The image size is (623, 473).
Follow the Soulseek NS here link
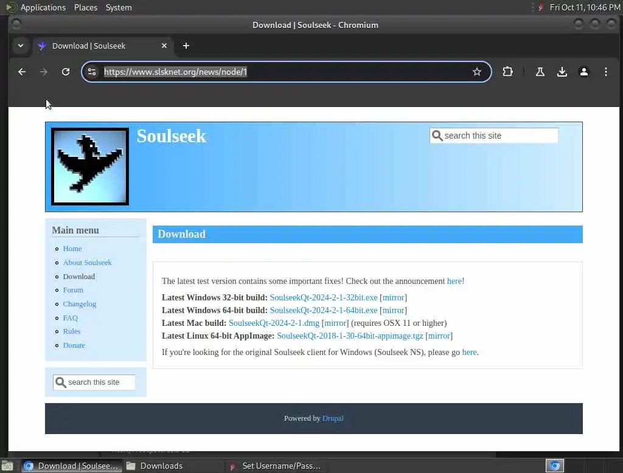click(x=469, y=352)
